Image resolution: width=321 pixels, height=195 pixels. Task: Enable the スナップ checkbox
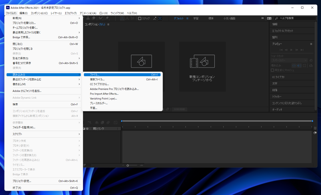[140, 18]
